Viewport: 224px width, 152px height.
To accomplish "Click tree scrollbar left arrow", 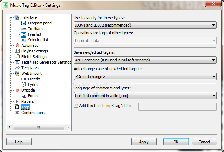I will (x=9, y=127).
